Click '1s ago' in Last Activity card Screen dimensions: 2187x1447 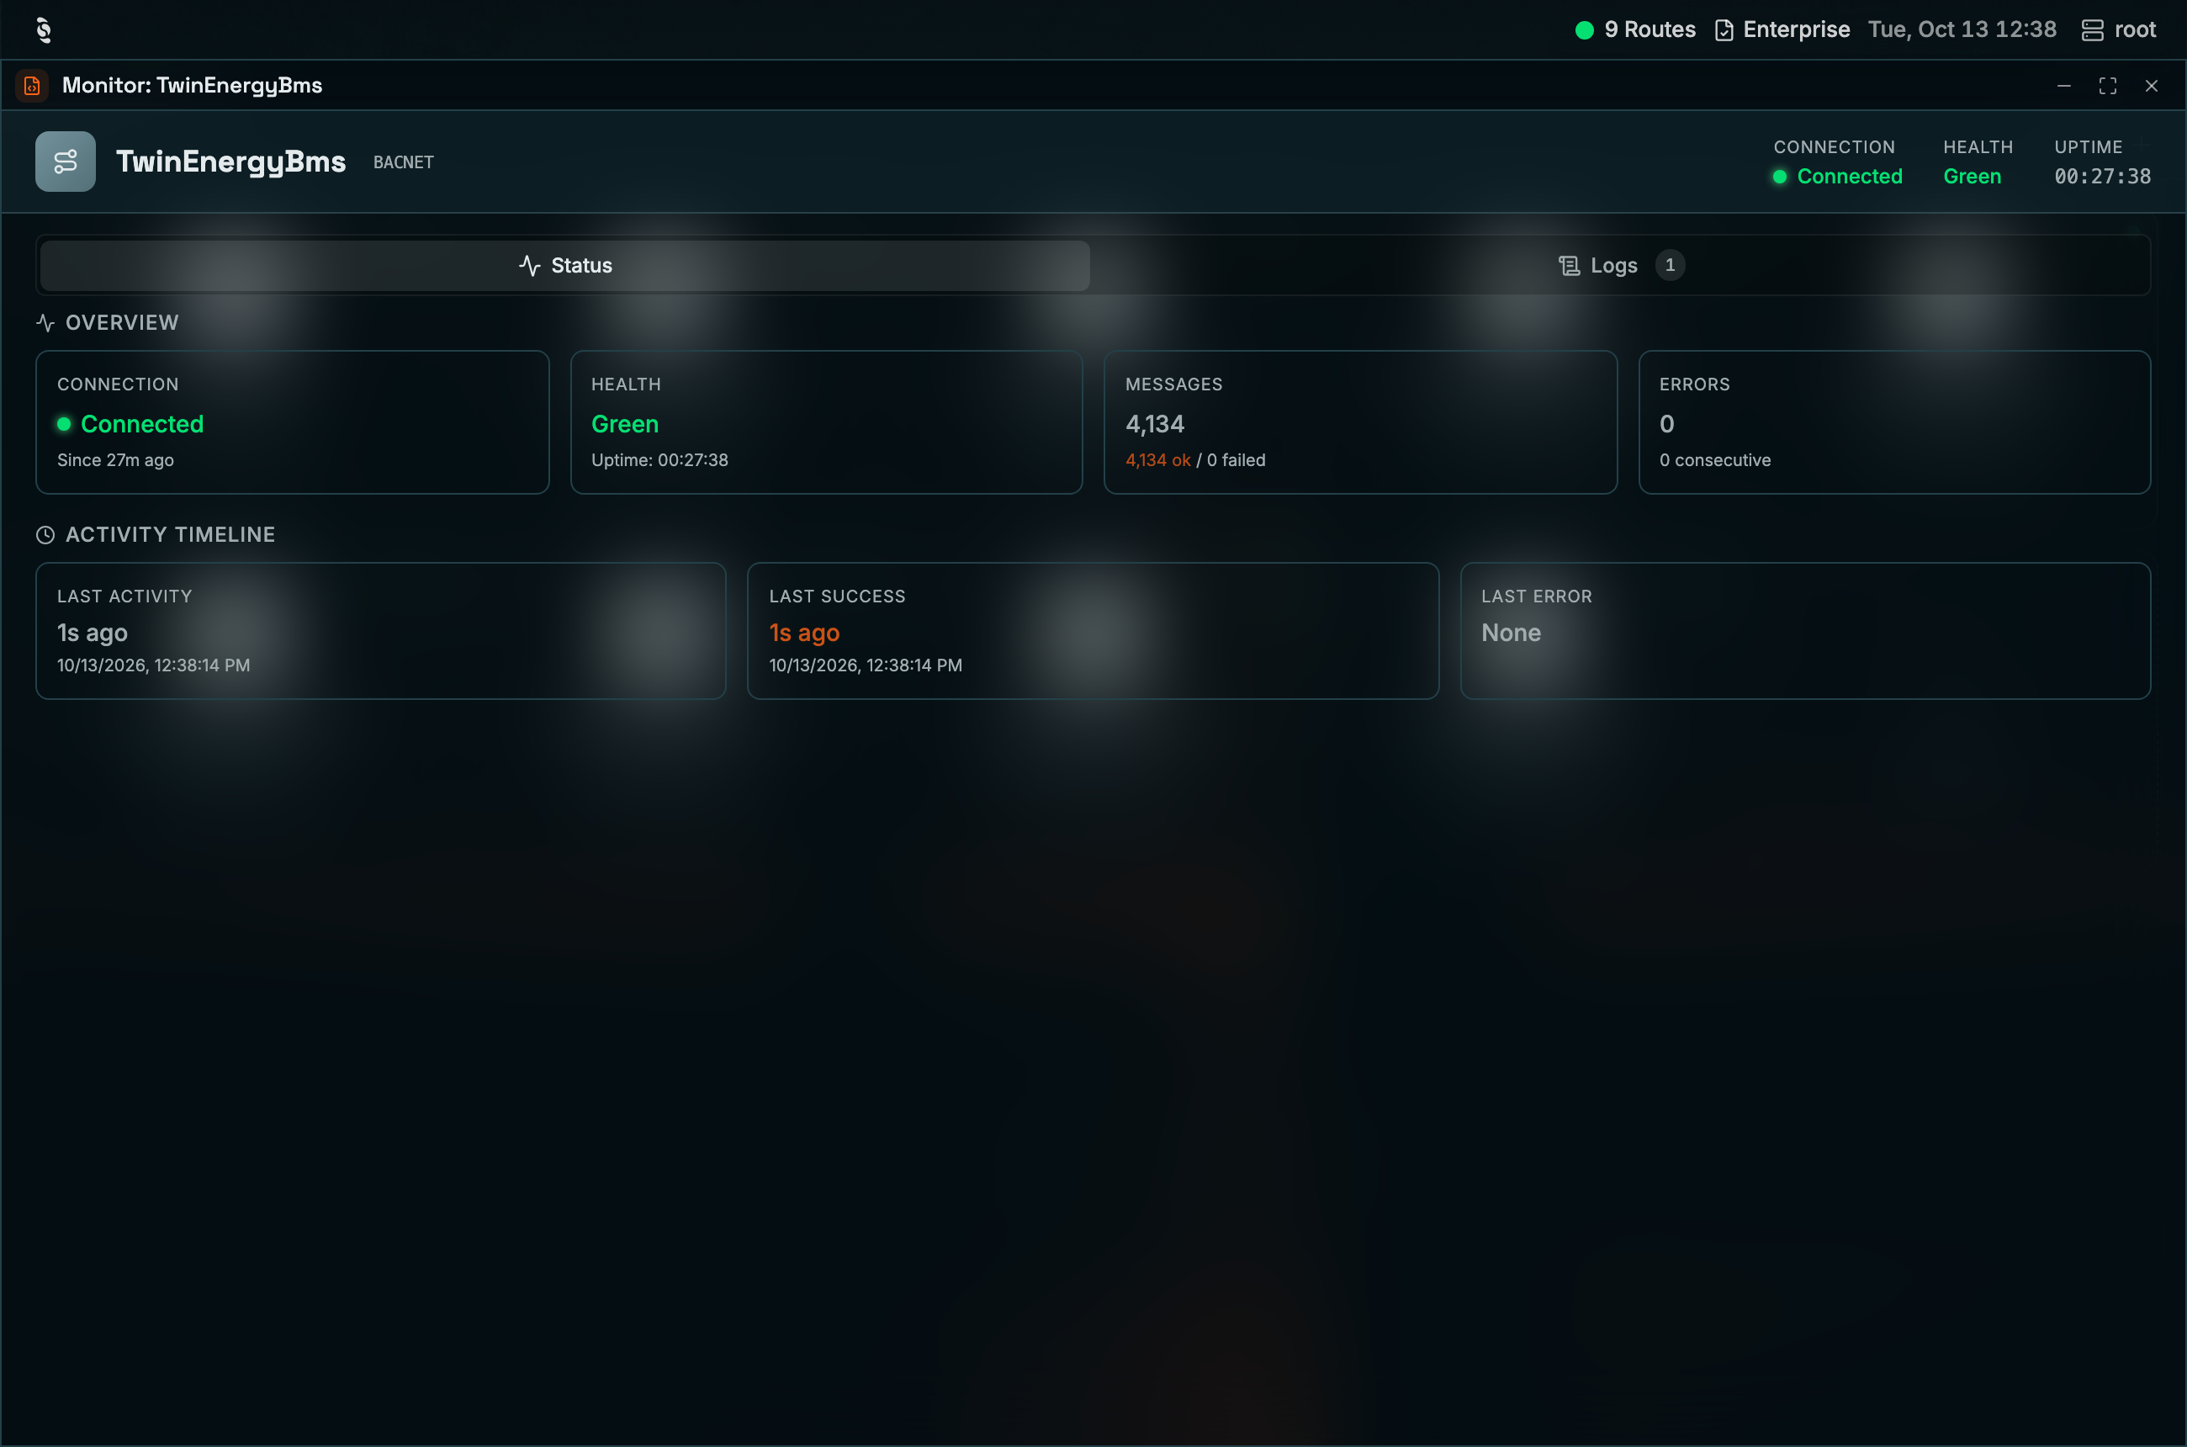93,633
